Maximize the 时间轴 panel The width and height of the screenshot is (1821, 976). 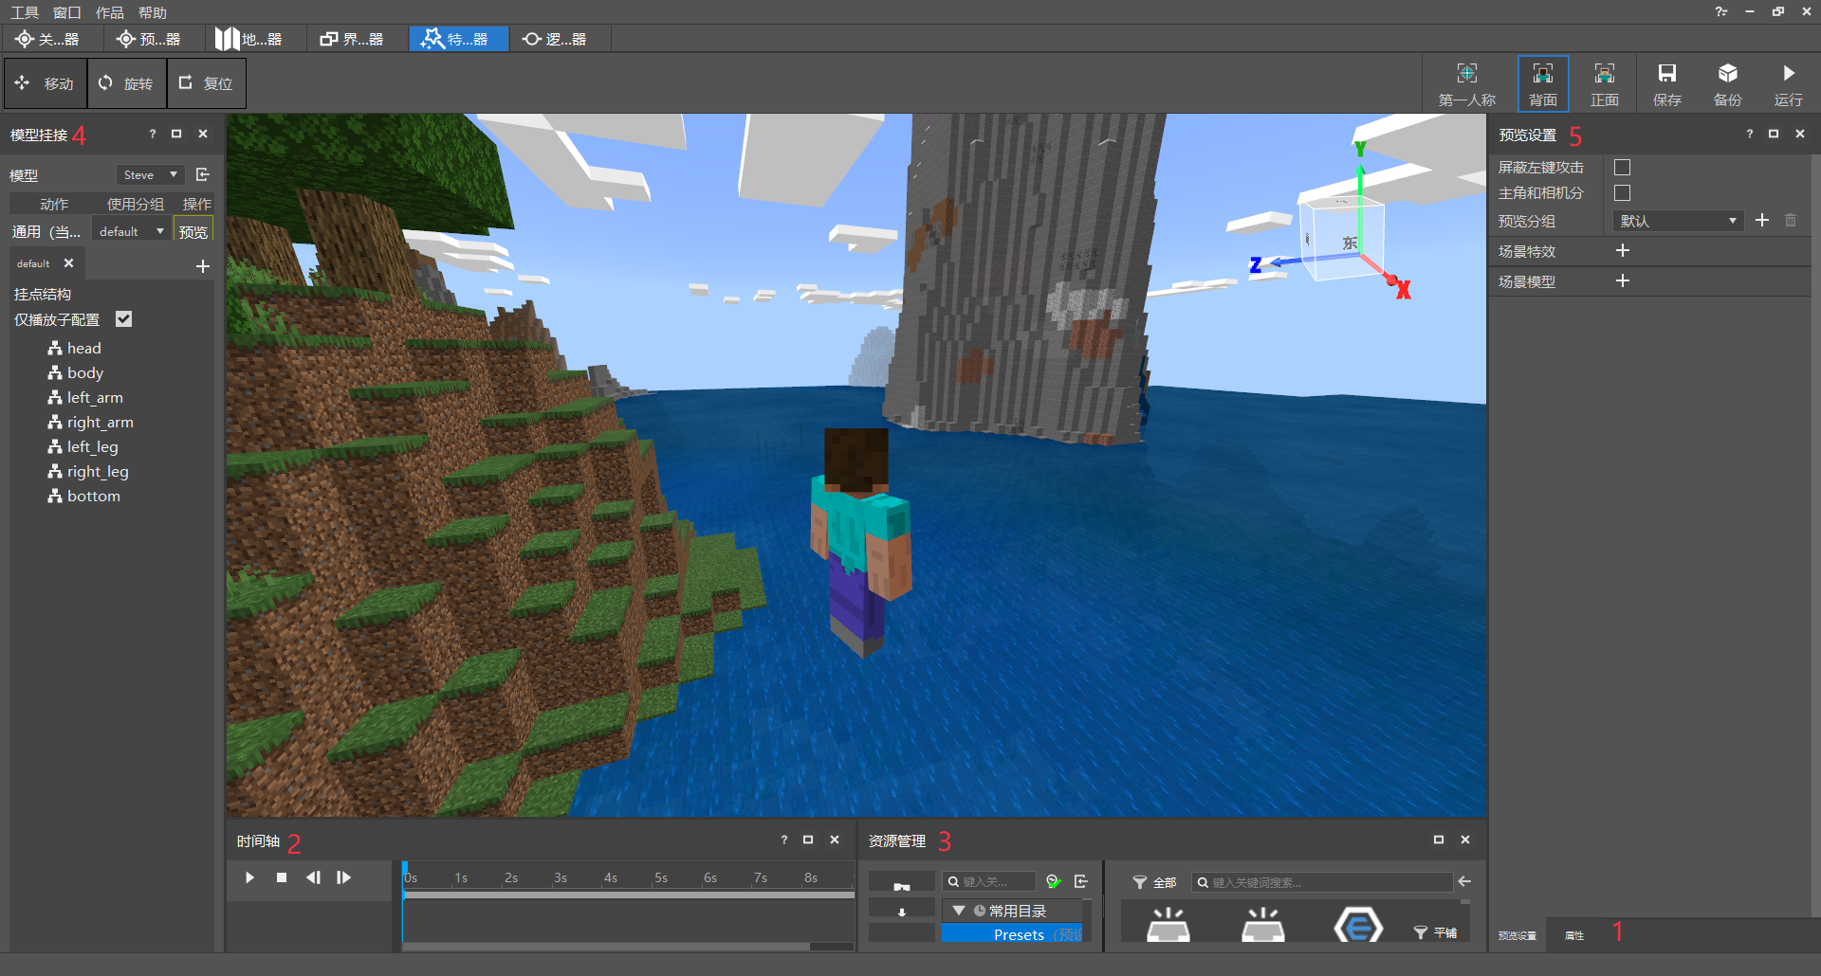pos(808,840)
